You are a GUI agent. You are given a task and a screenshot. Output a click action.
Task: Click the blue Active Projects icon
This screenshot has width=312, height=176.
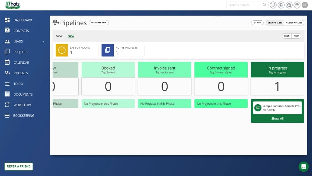pos(108,50)
